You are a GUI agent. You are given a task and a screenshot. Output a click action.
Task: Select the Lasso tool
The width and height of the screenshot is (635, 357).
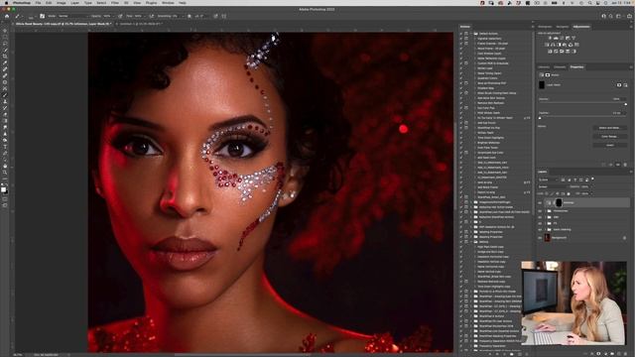click(5, 44)
